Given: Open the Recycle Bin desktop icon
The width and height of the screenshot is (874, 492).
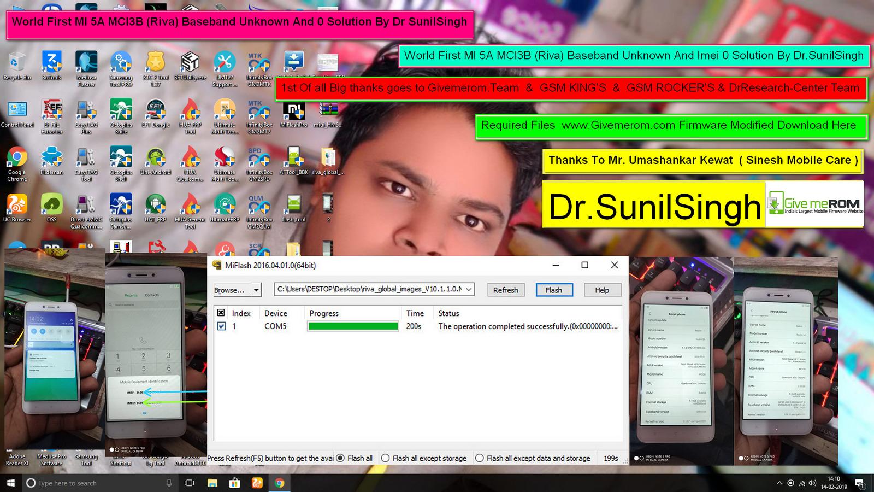Looking at the screenshot, I should pos(17,66).
